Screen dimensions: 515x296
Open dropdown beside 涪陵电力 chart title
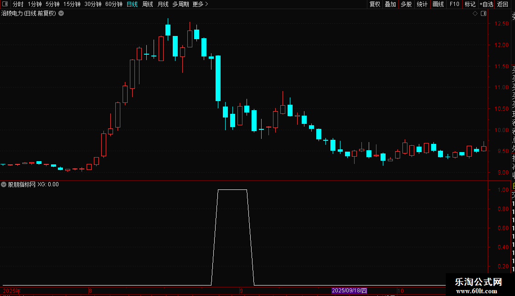(x=61, y=14)
